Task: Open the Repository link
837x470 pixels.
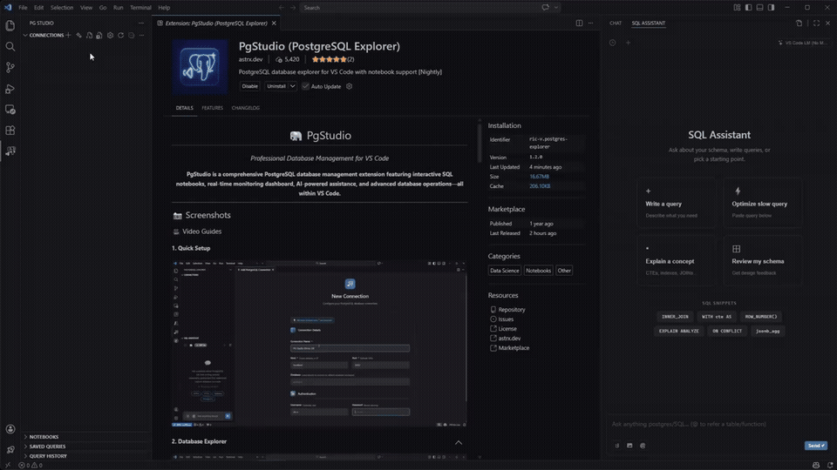Action: coord(512,310)
